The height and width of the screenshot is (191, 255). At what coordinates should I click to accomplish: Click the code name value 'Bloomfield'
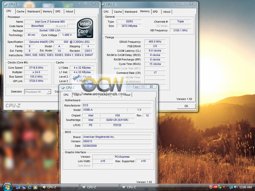(37, 26)
